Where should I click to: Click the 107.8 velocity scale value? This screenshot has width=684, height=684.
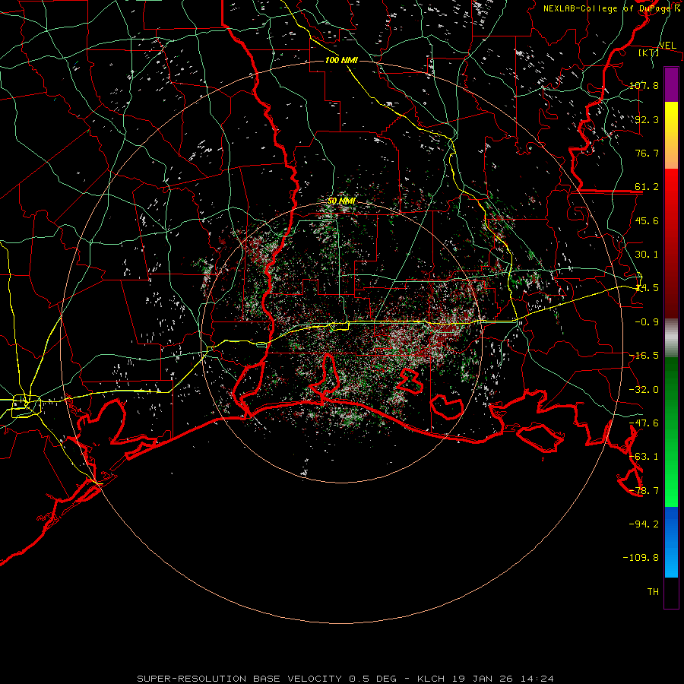coord(644,85)
